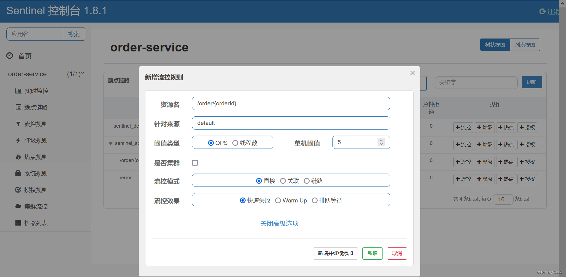Click the 针对来源 input field
Screen dimensions: 566x277
[x=291, y=123]
